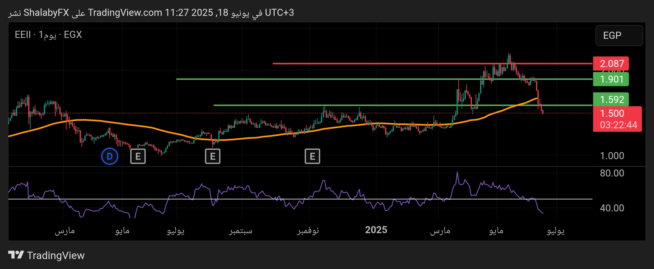This screenshot has height=269, width=654.
Task: Click the TradingView logo icon
Action: (x=16, y=255)
